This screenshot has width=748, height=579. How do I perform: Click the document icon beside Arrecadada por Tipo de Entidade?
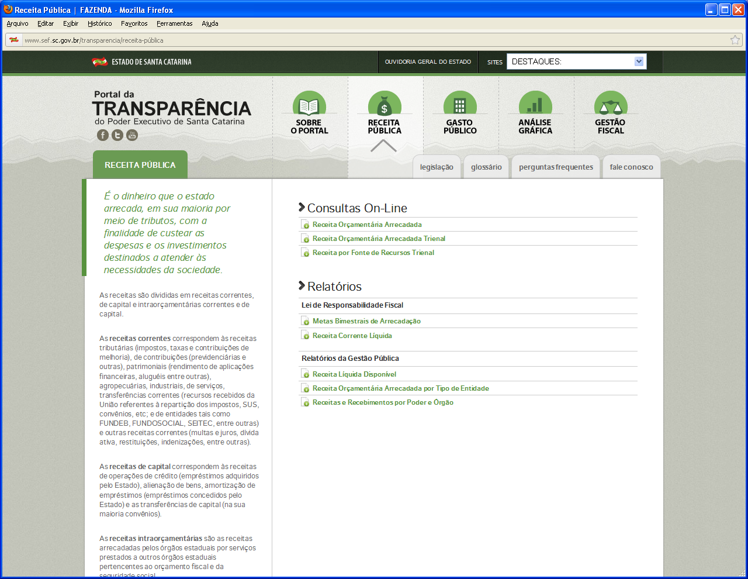(305, 388)
